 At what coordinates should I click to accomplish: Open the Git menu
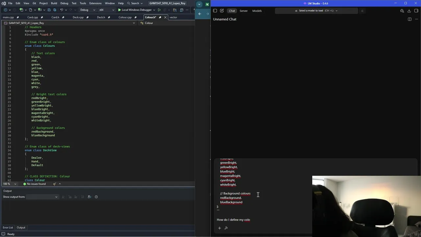[x=34, y=3]
